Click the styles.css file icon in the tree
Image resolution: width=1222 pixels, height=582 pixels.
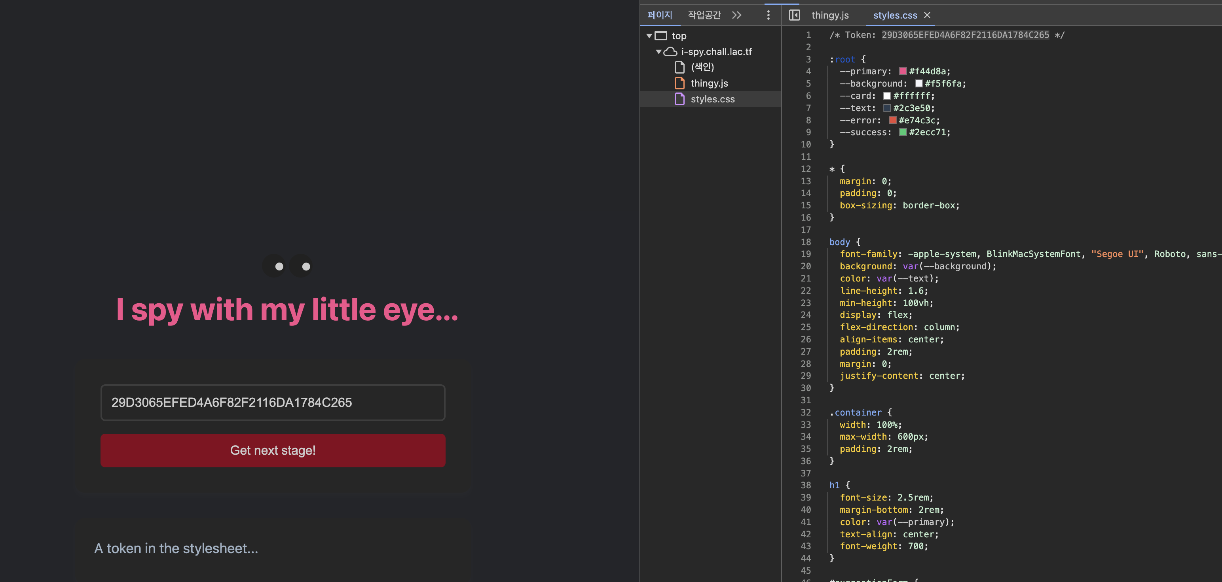(x=680, y=99)
